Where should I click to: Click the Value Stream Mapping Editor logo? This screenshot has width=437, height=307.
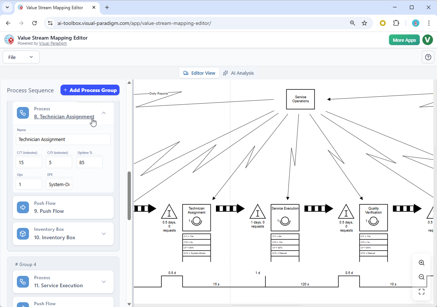9,40
